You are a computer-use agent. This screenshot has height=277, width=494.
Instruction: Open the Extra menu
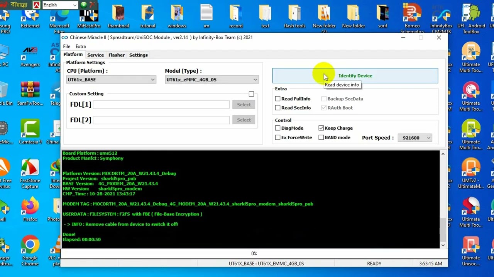coord(81,47)
